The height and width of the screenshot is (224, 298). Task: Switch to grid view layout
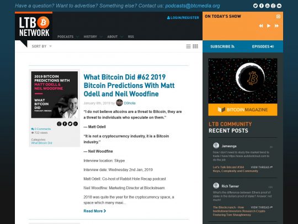(195, 46)
